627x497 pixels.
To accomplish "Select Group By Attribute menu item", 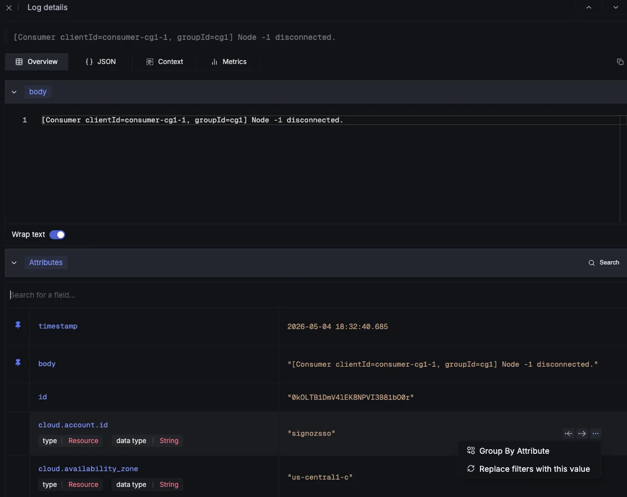I will (x=529, y=451).
